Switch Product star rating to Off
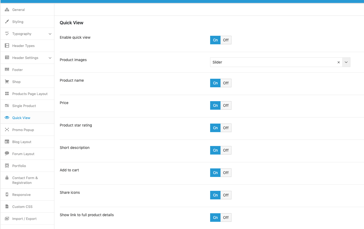The image size is (364, 229). [226, 128]
